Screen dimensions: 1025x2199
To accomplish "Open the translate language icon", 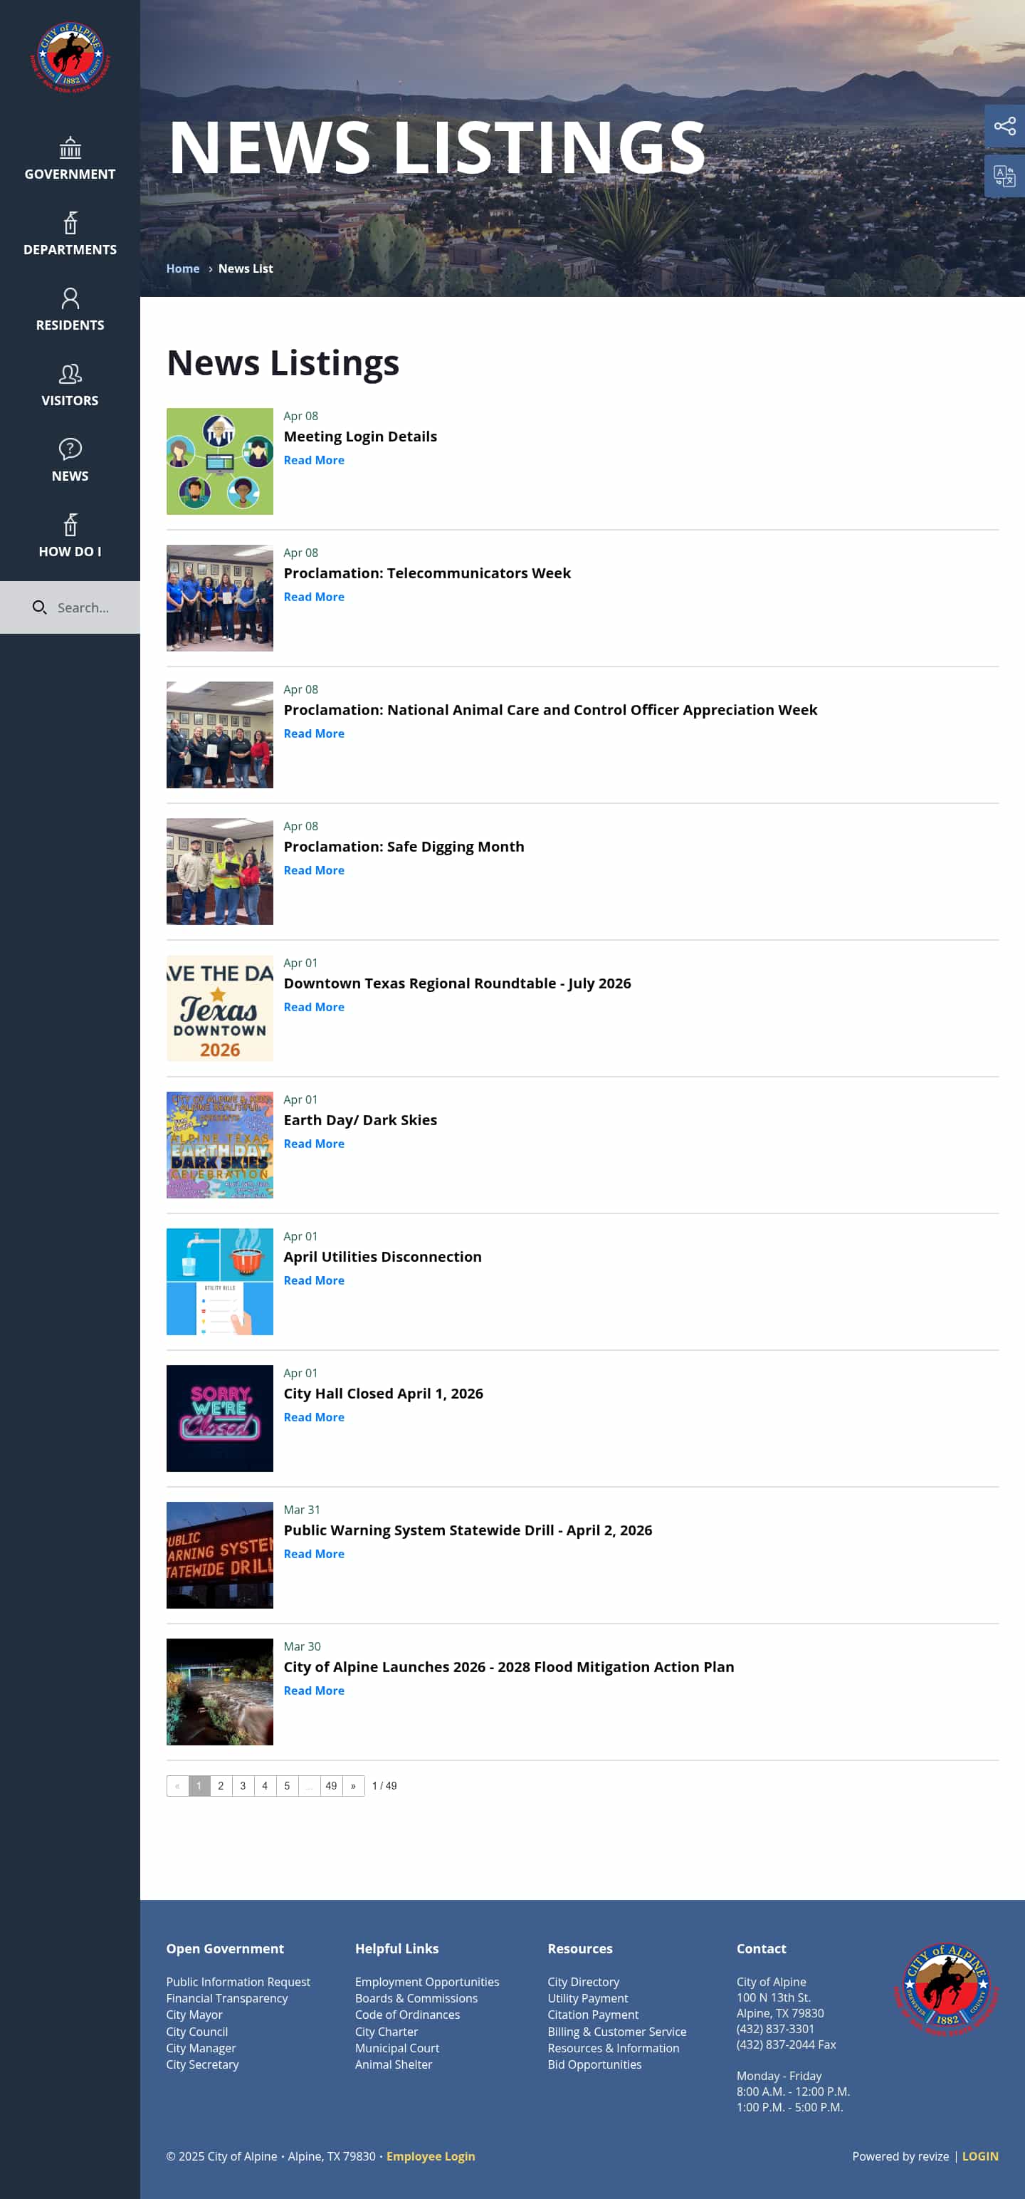I will point(1004,176).
